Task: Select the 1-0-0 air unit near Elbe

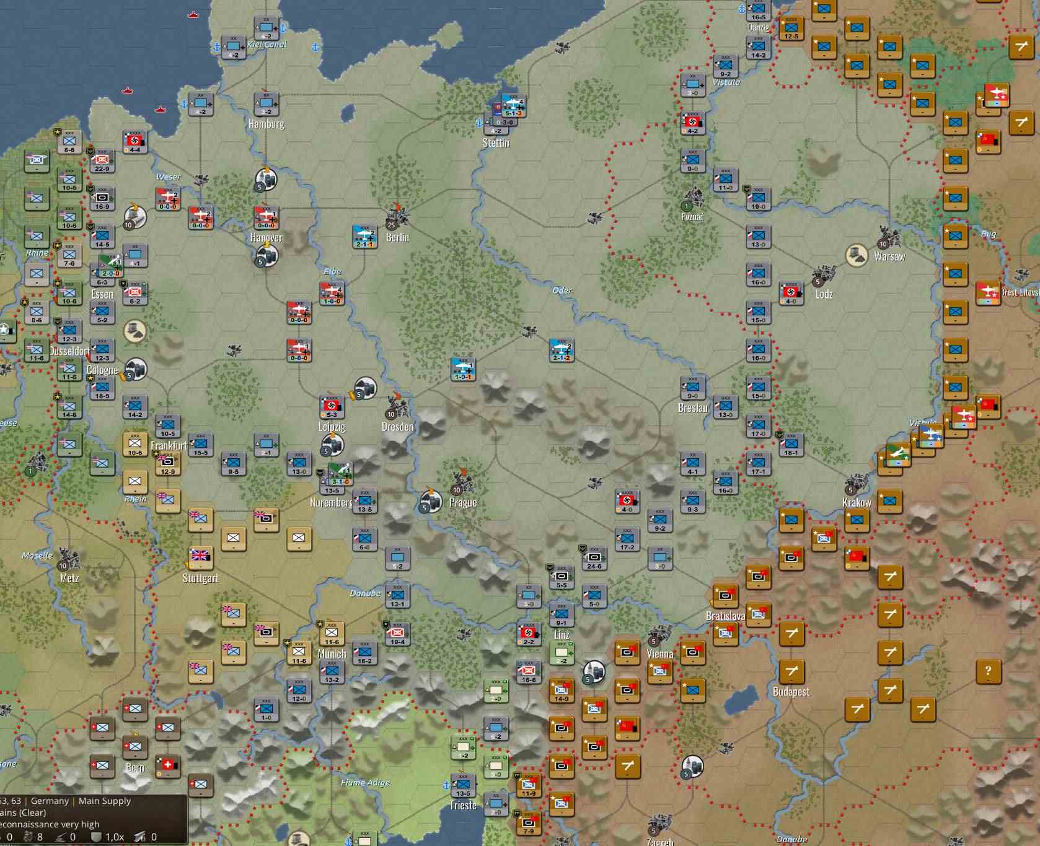Action: pos(332,293)
